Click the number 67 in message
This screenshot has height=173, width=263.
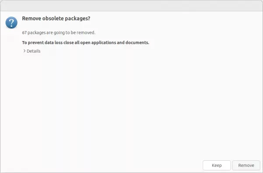24,32
